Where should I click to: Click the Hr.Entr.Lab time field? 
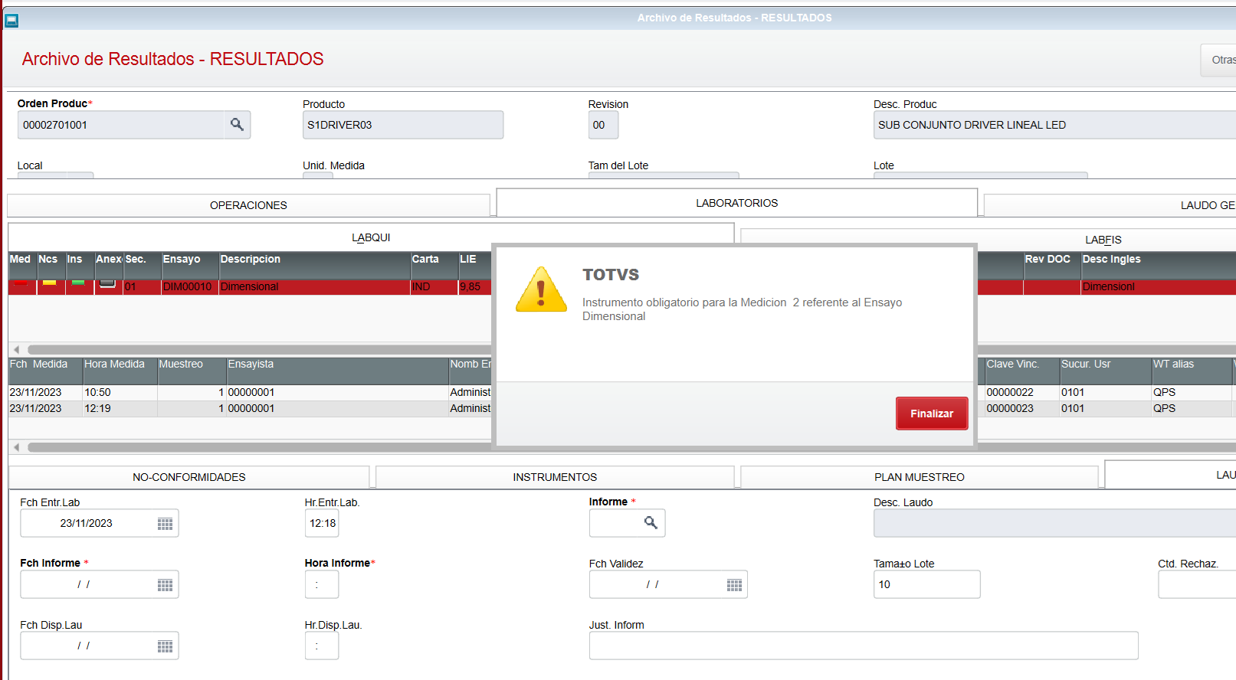point(322,523)
